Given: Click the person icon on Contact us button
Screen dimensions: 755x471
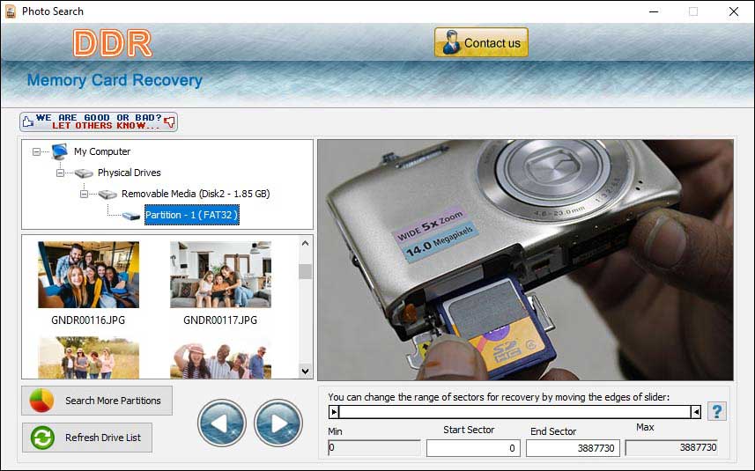Looking at the screenshot, I should pyautogui.click(x=451, y=42).
